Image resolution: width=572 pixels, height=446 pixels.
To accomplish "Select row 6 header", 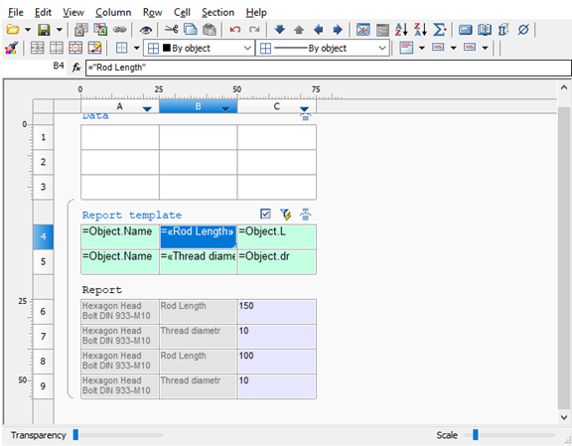I will (x=43, y=311).
